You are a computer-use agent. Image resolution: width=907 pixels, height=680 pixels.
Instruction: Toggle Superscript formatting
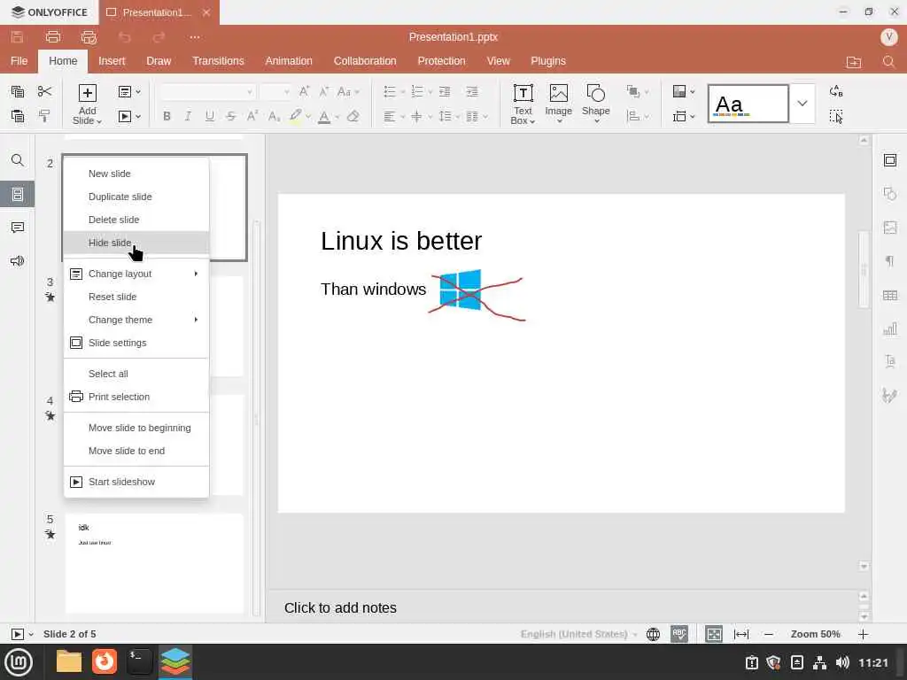click(252, 116)
